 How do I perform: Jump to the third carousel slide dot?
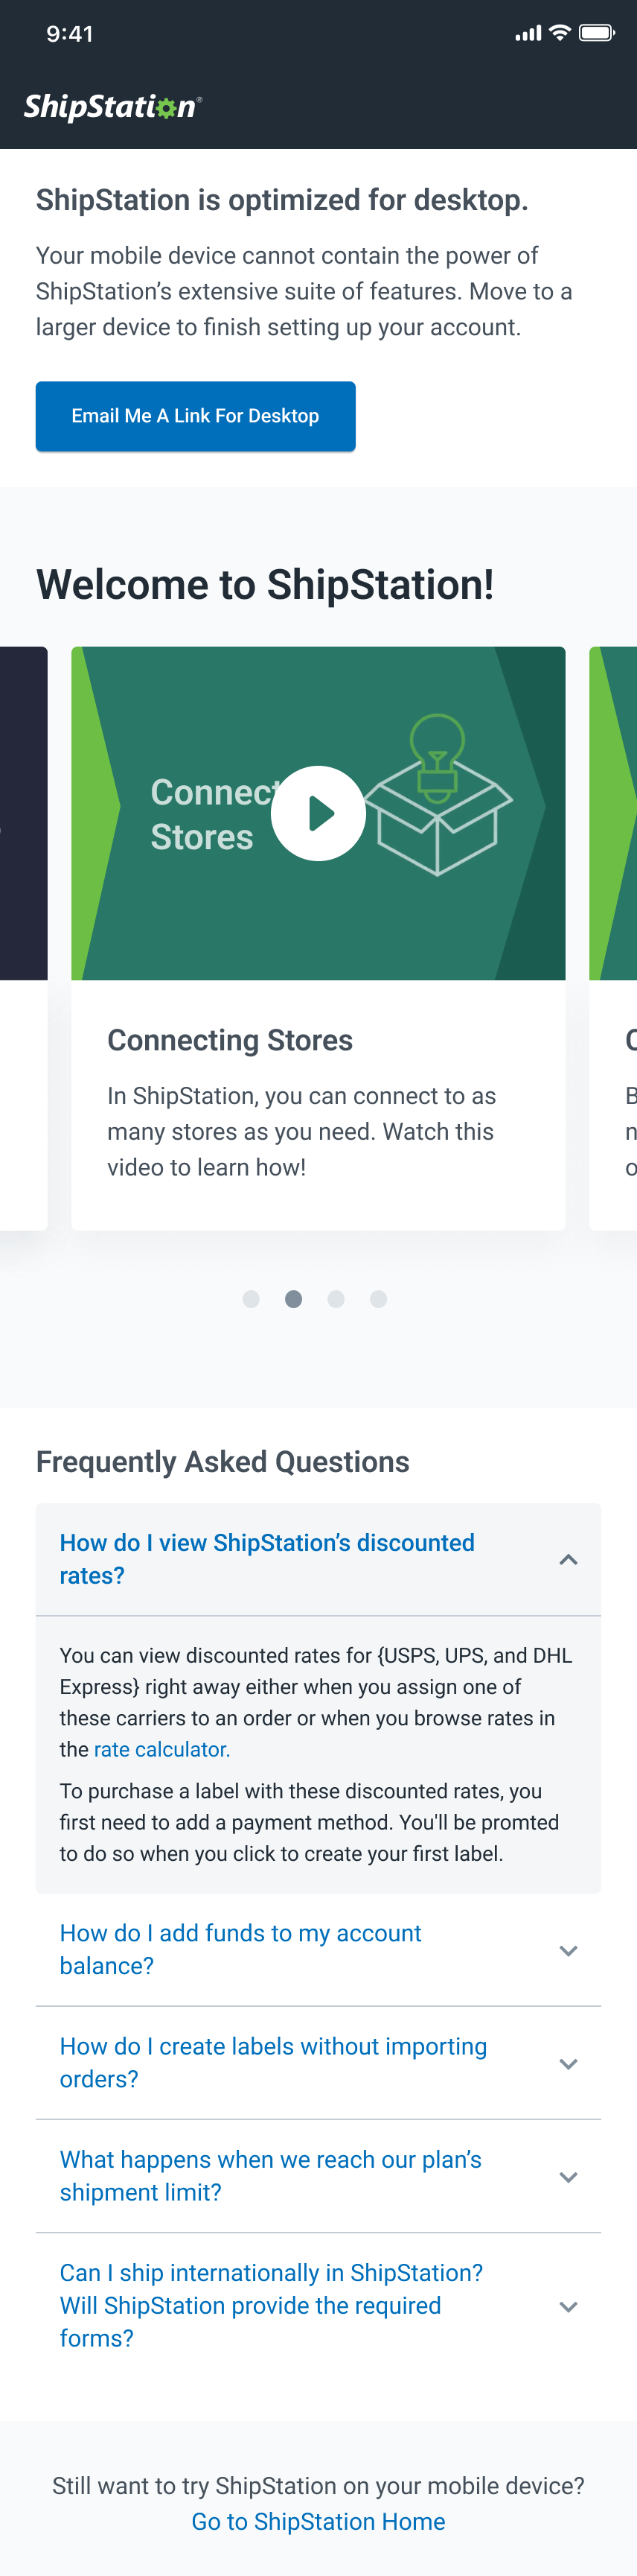coord(336,1299)
